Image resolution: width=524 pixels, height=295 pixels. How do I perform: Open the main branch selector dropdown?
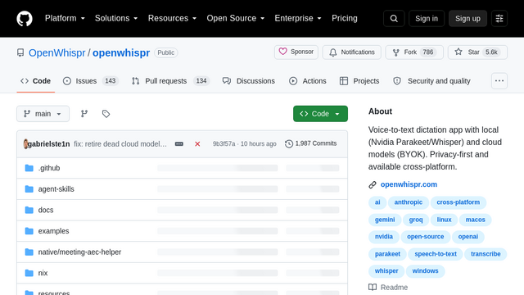43,114
